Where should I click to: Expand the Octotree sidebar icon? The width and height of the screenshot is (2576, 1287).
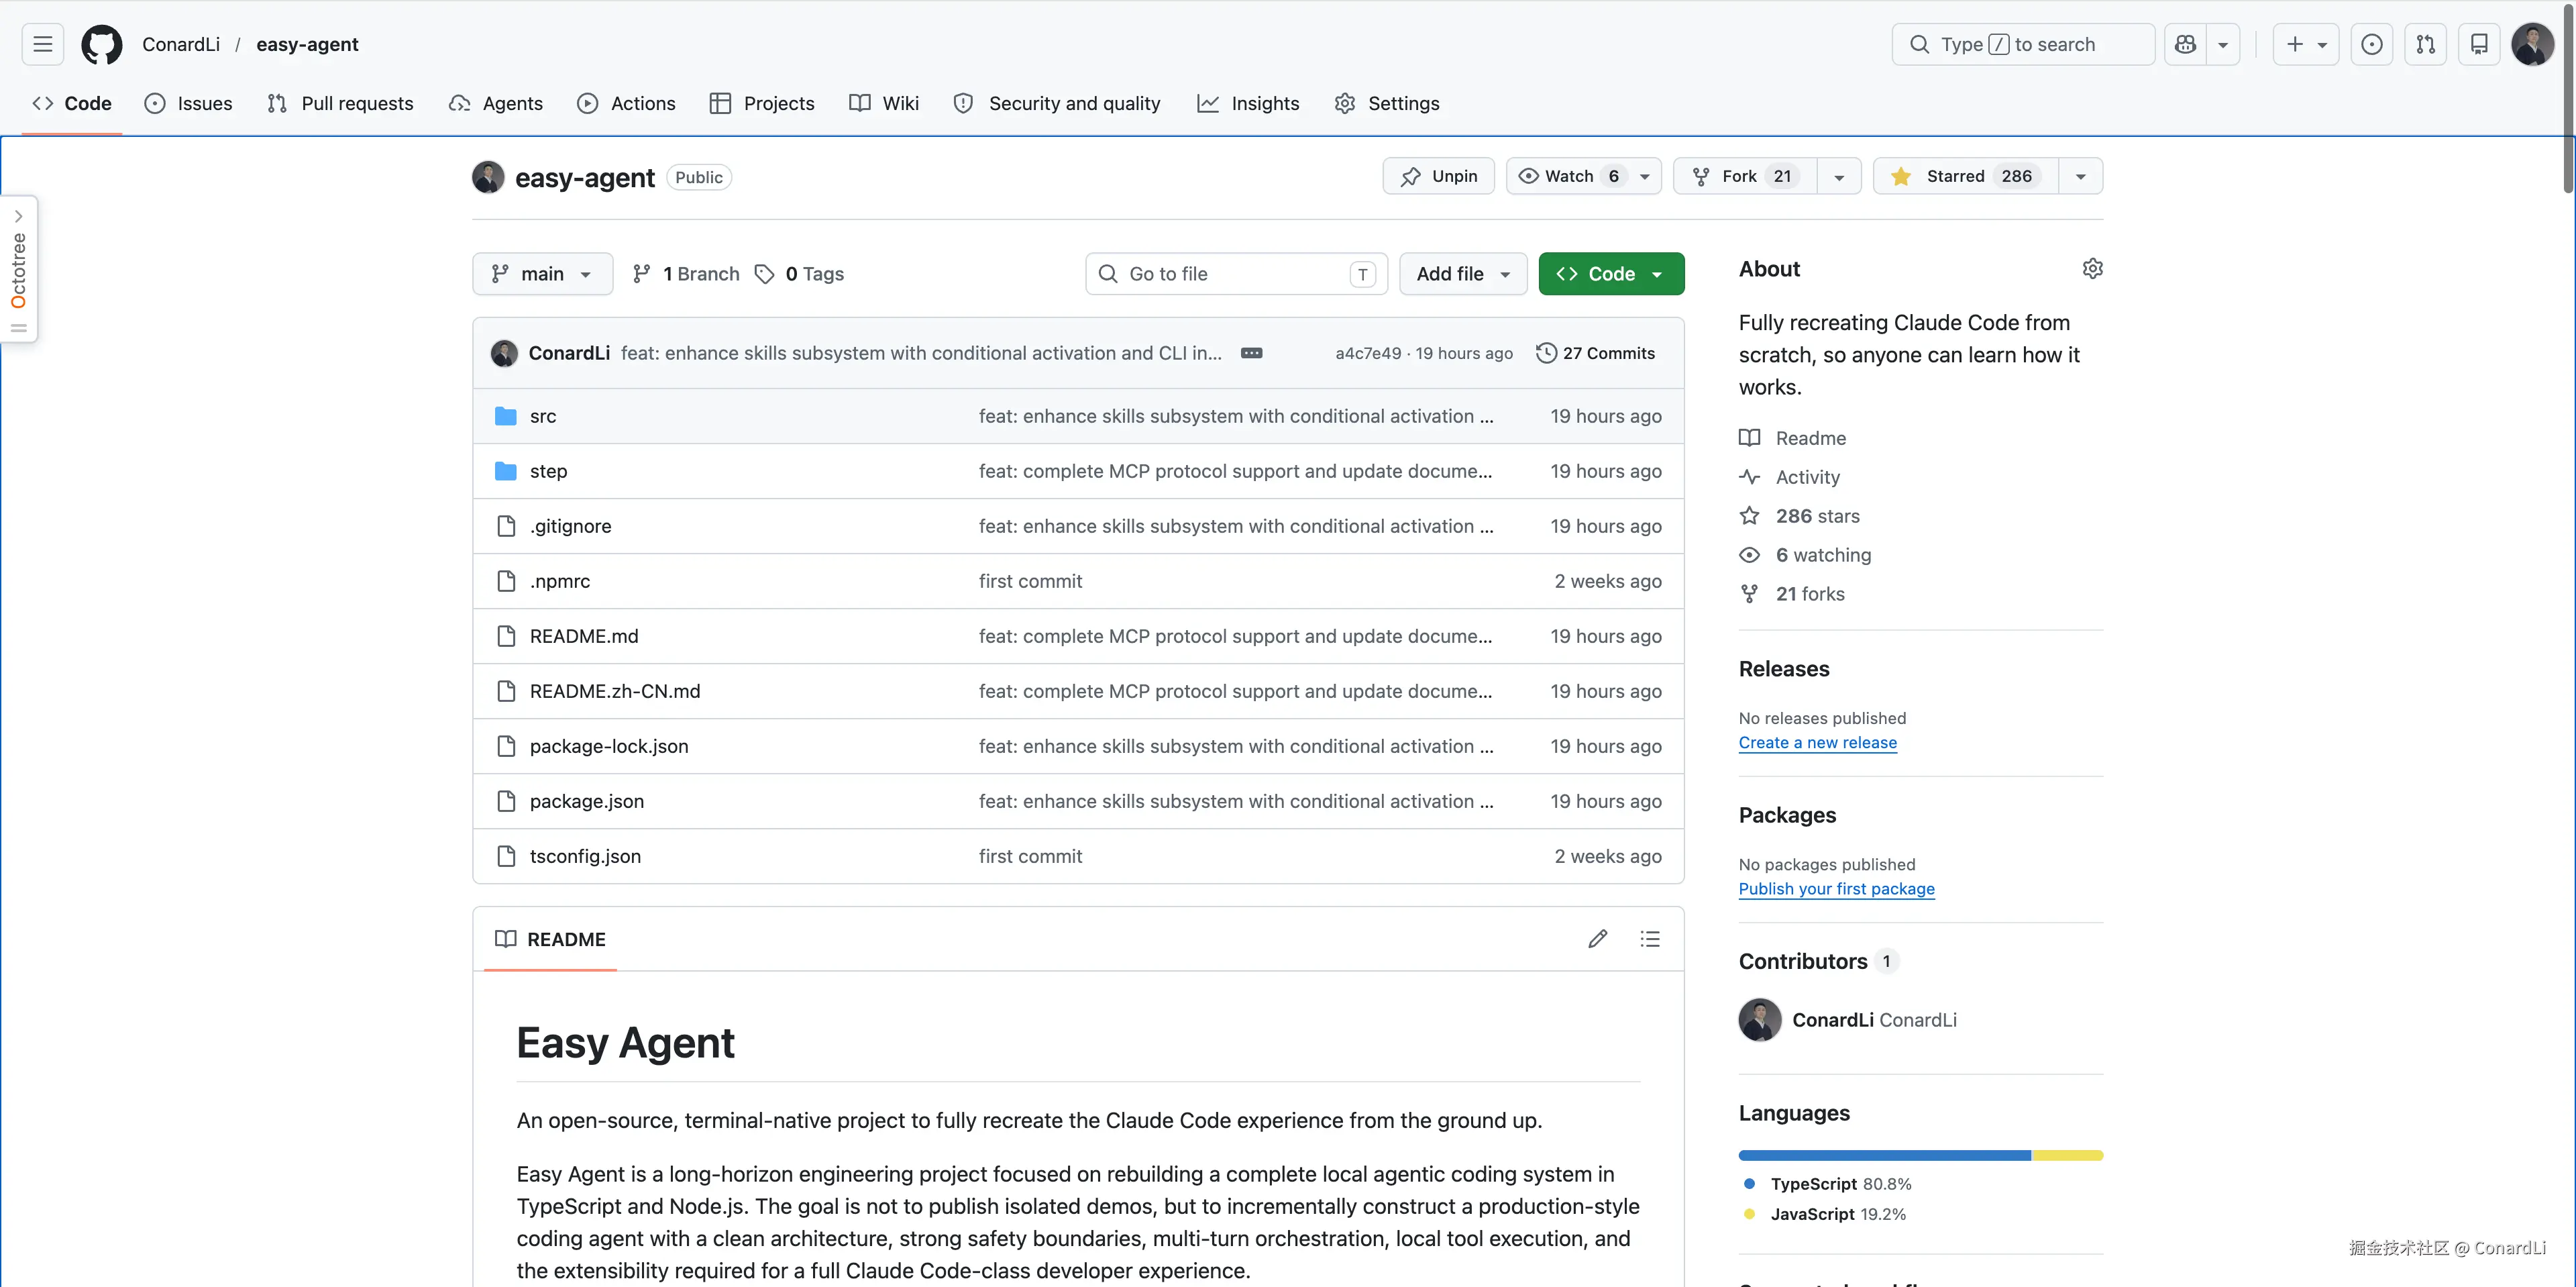[19, 215]
